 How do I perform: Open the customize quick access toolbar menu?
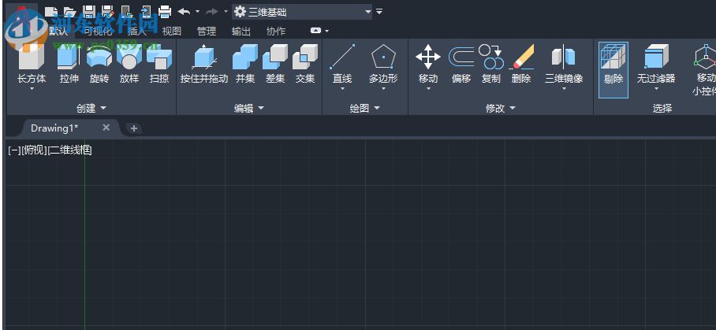pyautogui.click(x=379, y=12)
